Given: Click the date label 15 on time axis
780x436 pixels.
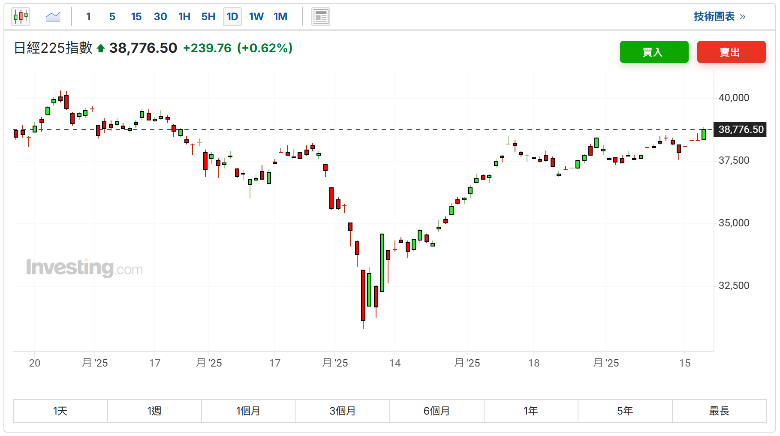Looking at the screenshot, I should 685,363.
